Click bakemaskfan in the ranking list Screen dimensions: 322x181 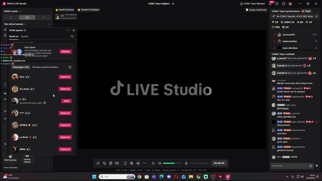[x=290, y=41]
